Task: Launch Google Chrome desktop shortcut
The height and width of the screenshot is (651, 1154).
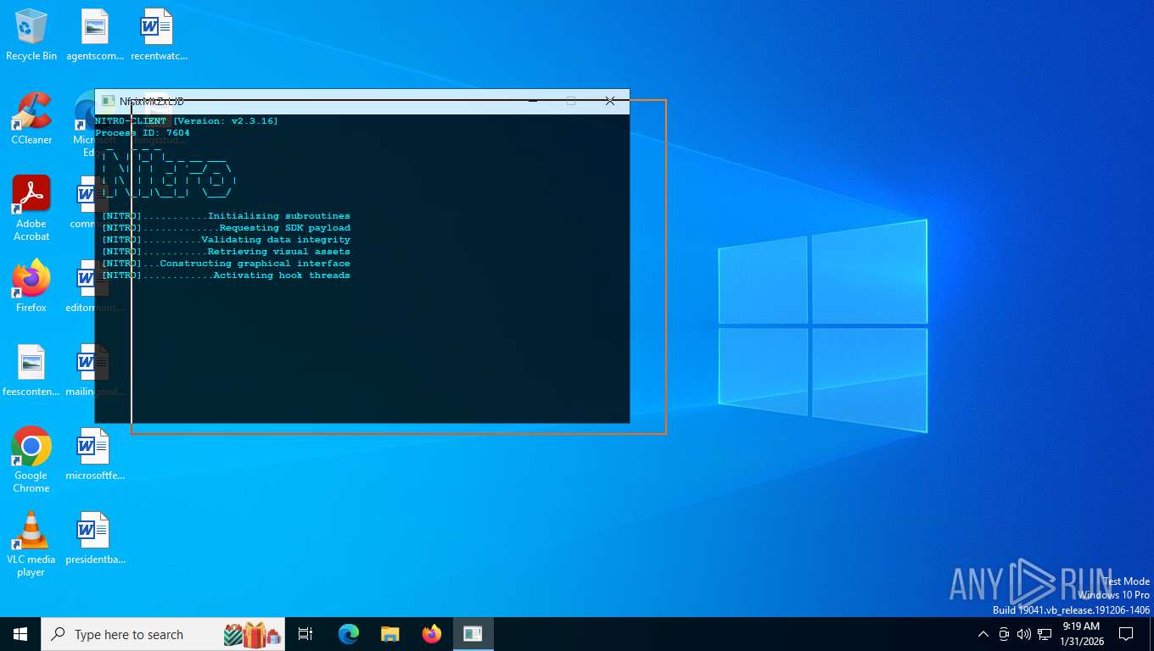Action: click(31, 460)
